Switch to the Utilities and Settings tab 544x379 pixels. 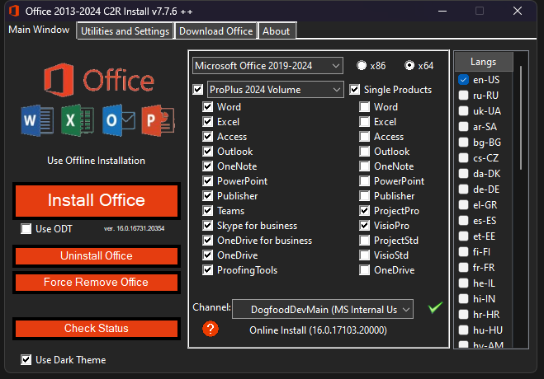pyautogui.click(x=125, y=31)
